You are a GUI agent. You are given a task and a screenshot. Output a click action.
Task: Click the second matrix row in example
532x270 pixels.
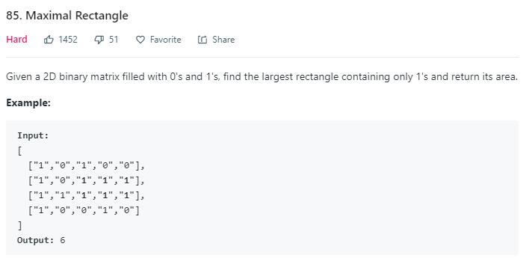tap(87, 180)
